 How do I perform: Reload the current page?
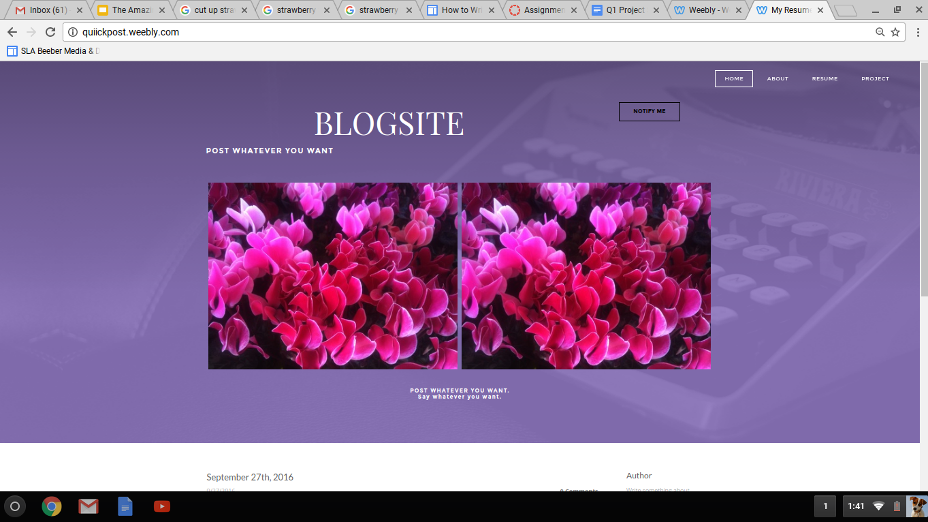[50, 32]
